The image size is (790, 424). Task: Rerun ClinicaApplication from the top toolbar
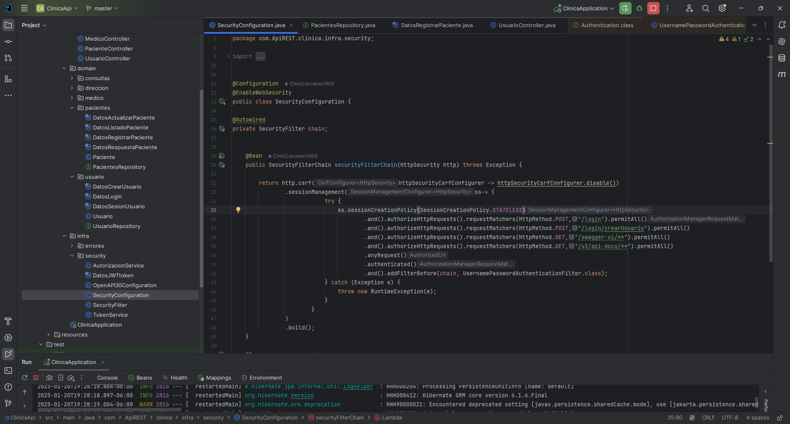coord(625,8)
